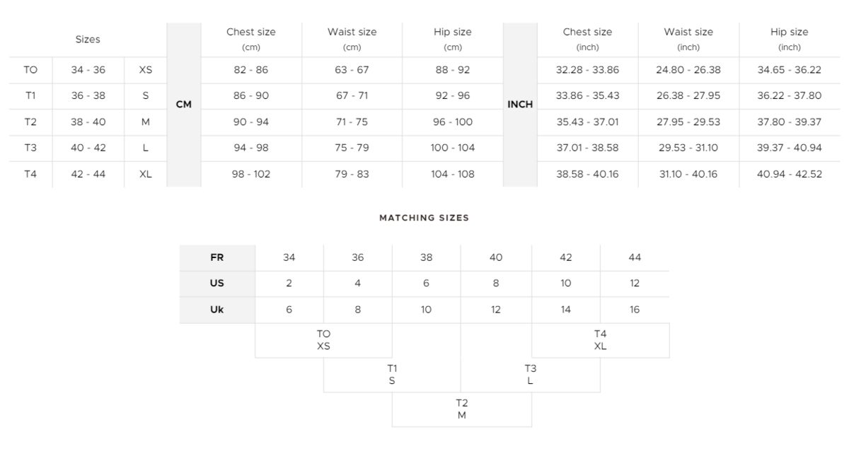The image size is (849, 449).
Task: Click the Waist size (inch) header
Action: point(688,39)
